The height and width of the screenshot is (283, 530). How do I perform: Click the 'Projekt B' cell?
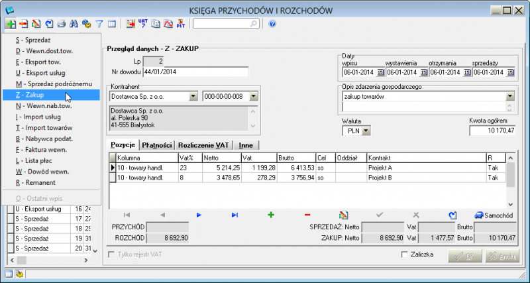[426, 178]
